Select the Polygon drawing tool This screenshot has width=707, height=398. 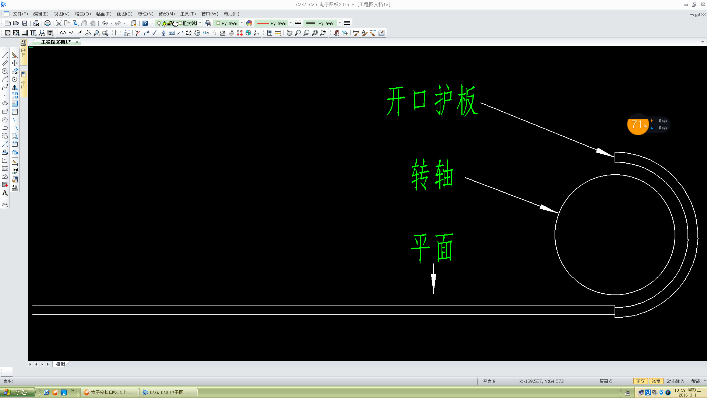point(5,120)
